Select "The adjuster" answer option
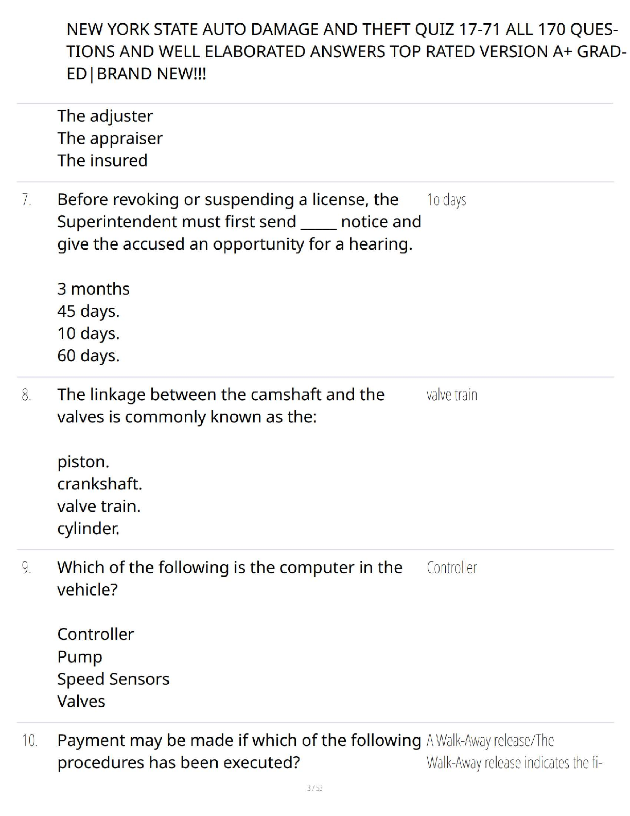This screenshot has width=630, height=816. pyautogui.click(x=105, y=116)
